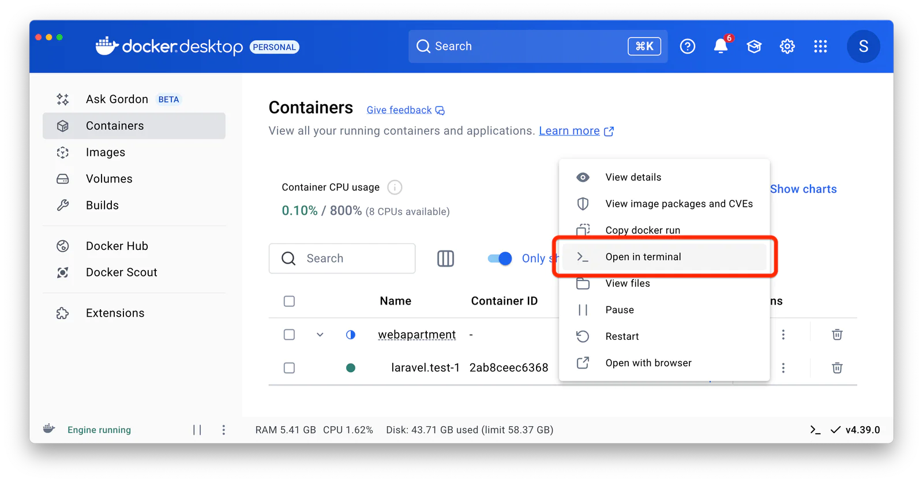Delete webapartment with trash icon

click(837, 335)
